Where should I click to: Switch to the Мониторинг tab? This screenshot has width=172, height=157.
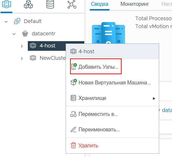pyautogui.click(x=135, y=4)
